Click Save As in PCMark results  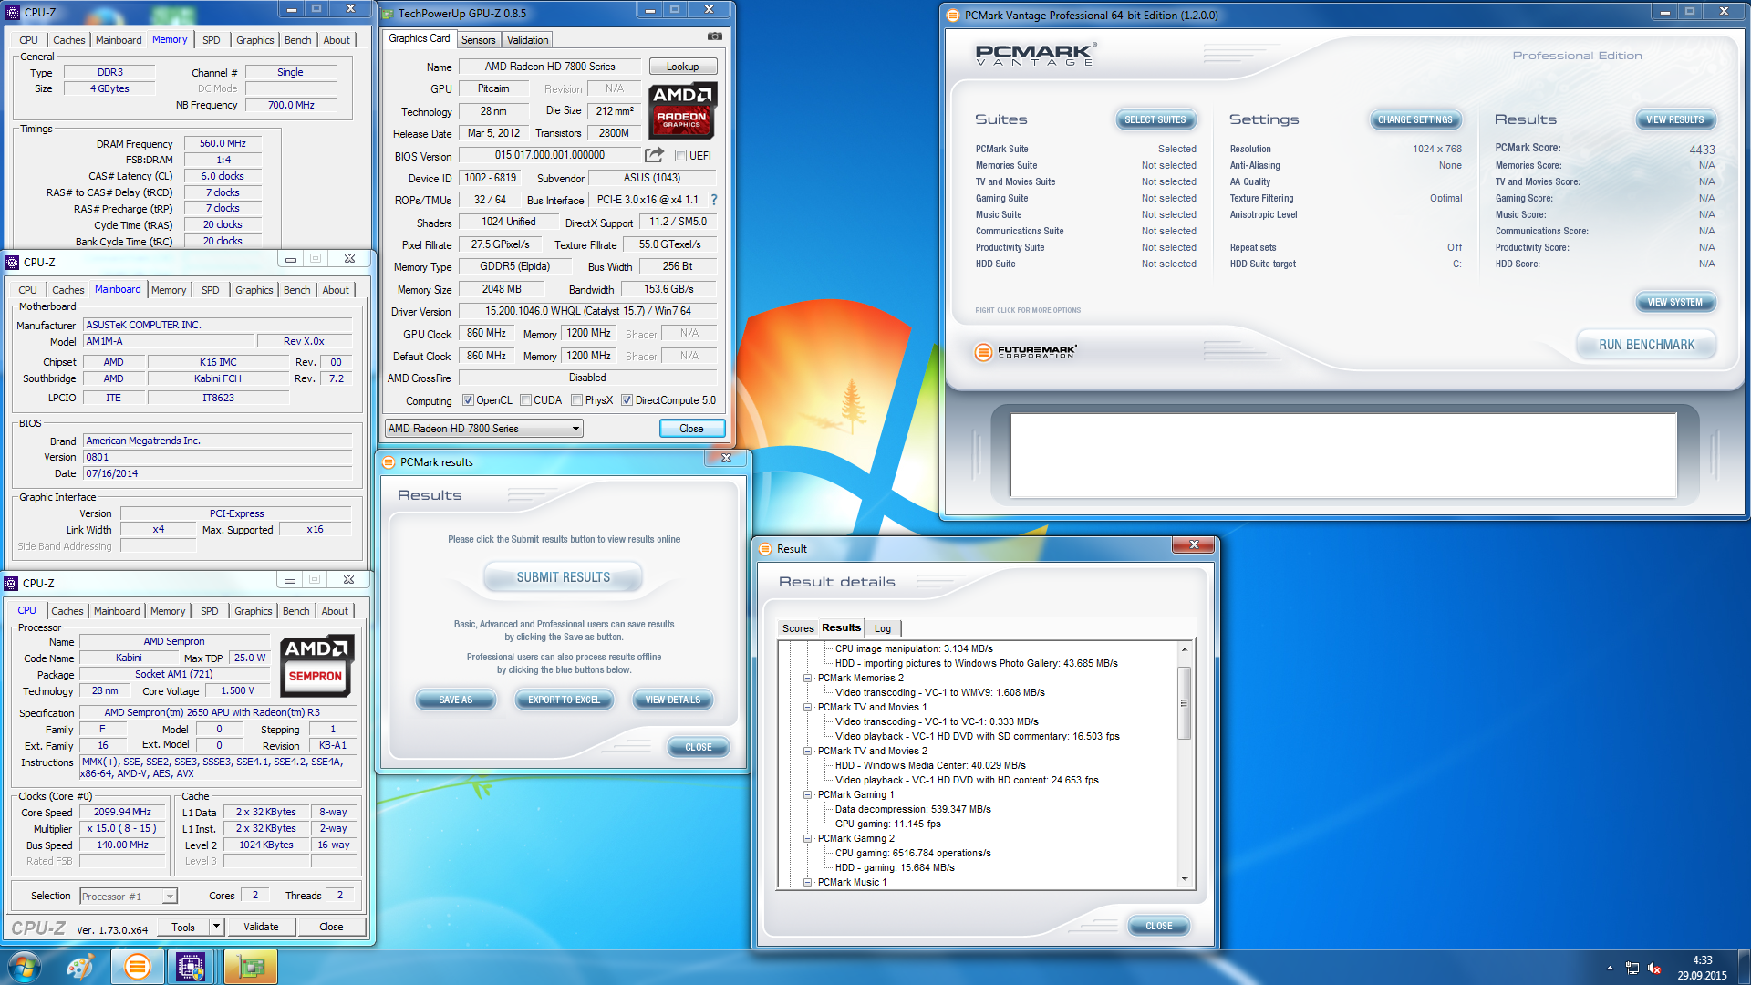(455, 700)
